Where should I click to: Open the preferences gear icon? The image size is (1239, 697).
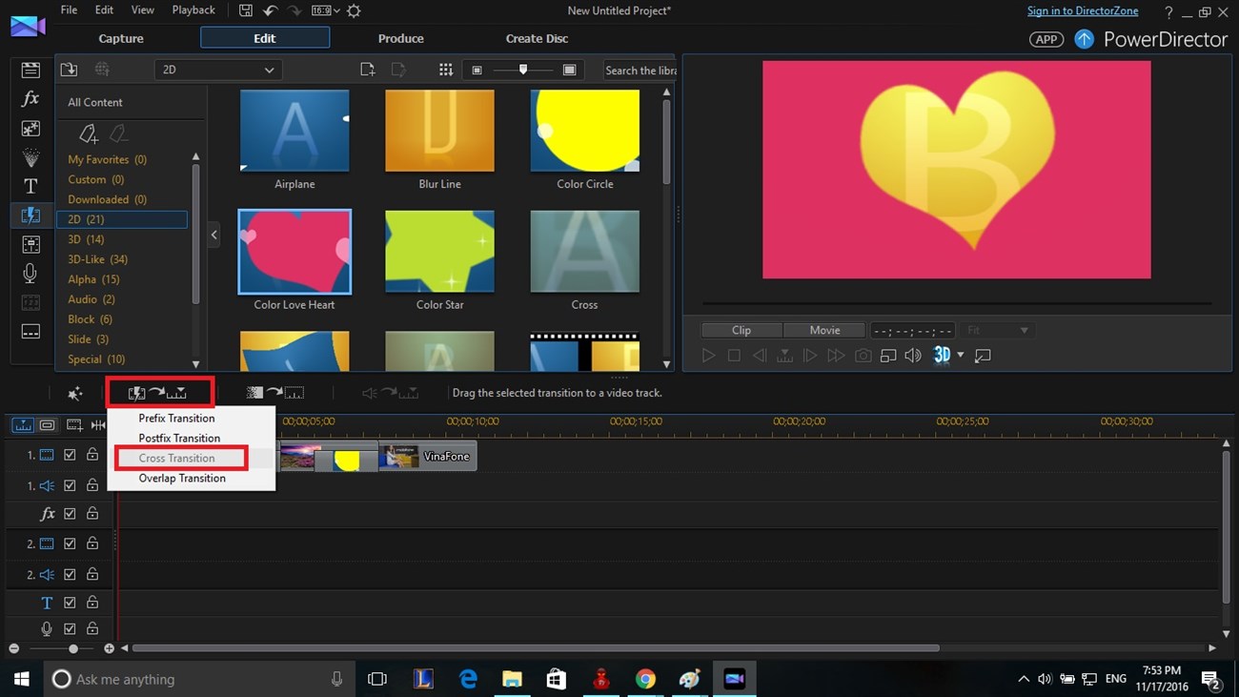pos(354,10)
